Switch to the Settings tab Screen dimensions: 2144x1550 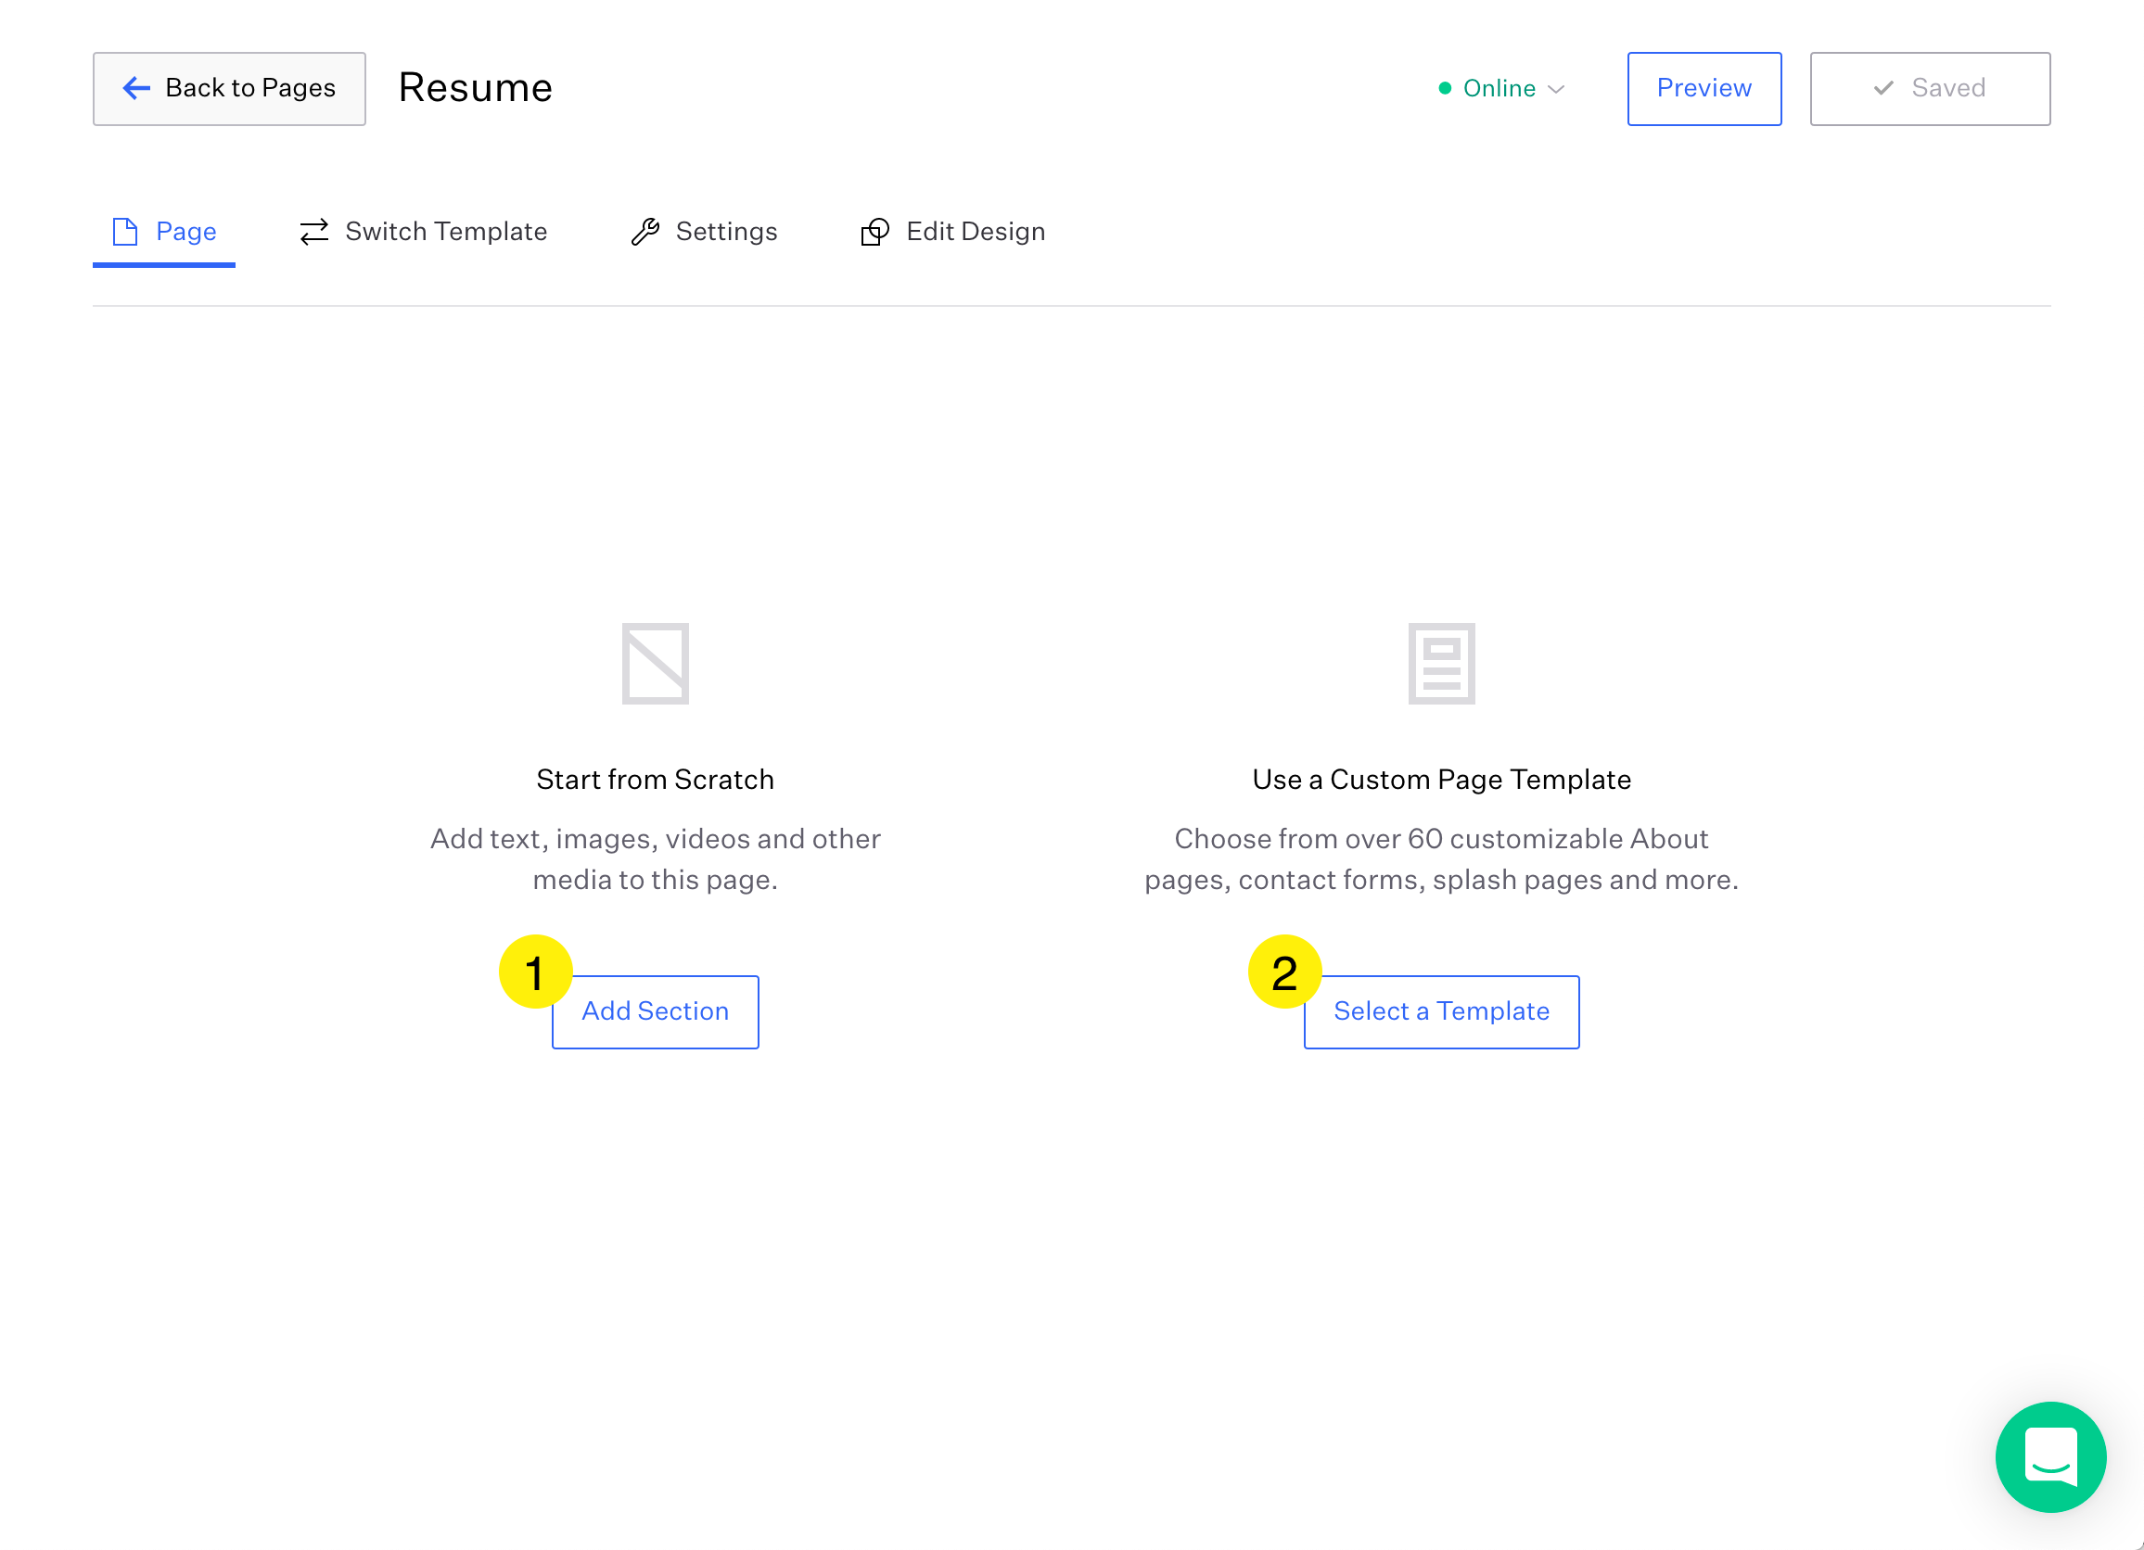click(726, 232)
